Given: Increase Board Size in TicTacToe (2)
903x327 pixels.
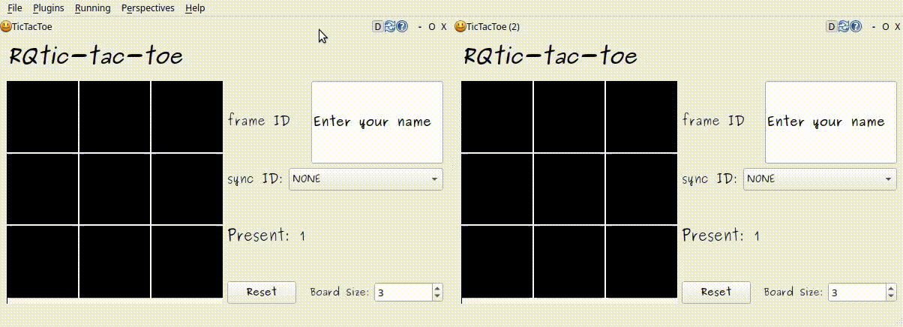Looking at the screenshot, I should [x=892, y=288].
